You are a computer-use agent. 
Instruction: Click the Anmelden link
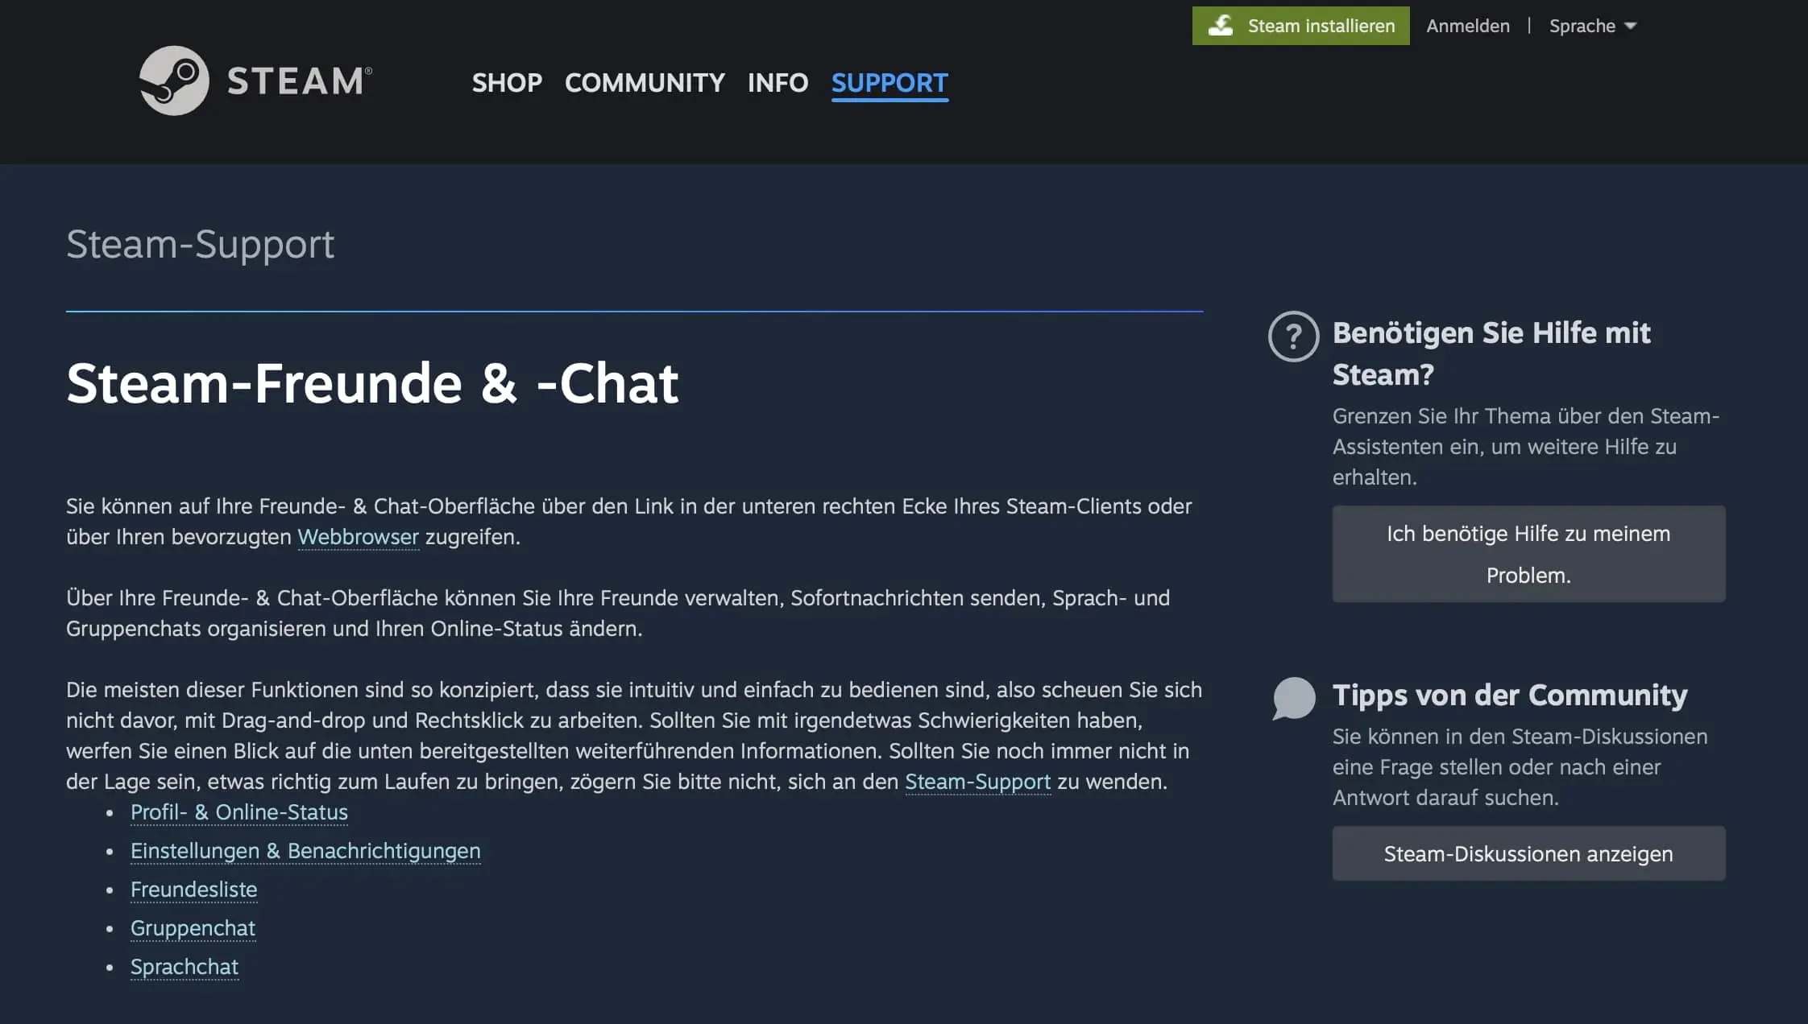[1468, 25]
